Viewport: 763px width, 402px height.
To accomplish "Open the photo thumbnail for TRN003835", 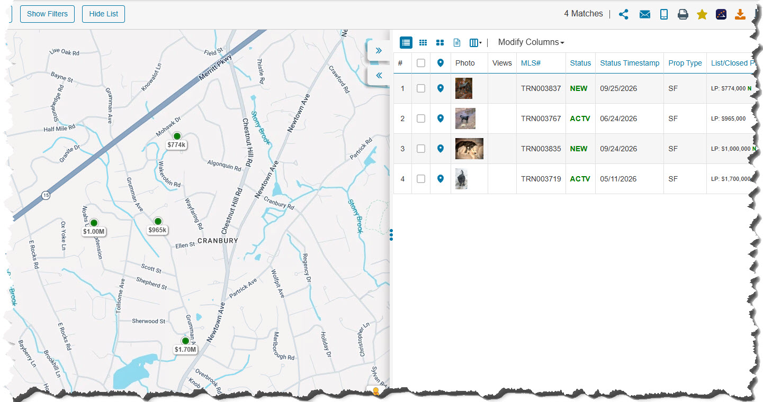I will [469, 149].
